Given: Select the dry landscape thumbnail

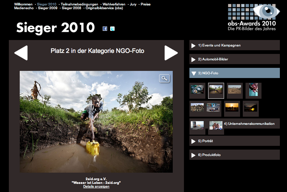Looking at the screenshot, I should 235,90.
